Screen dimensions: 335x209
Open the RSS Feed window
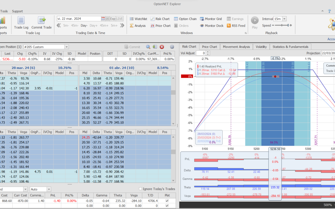coord(236,26)
